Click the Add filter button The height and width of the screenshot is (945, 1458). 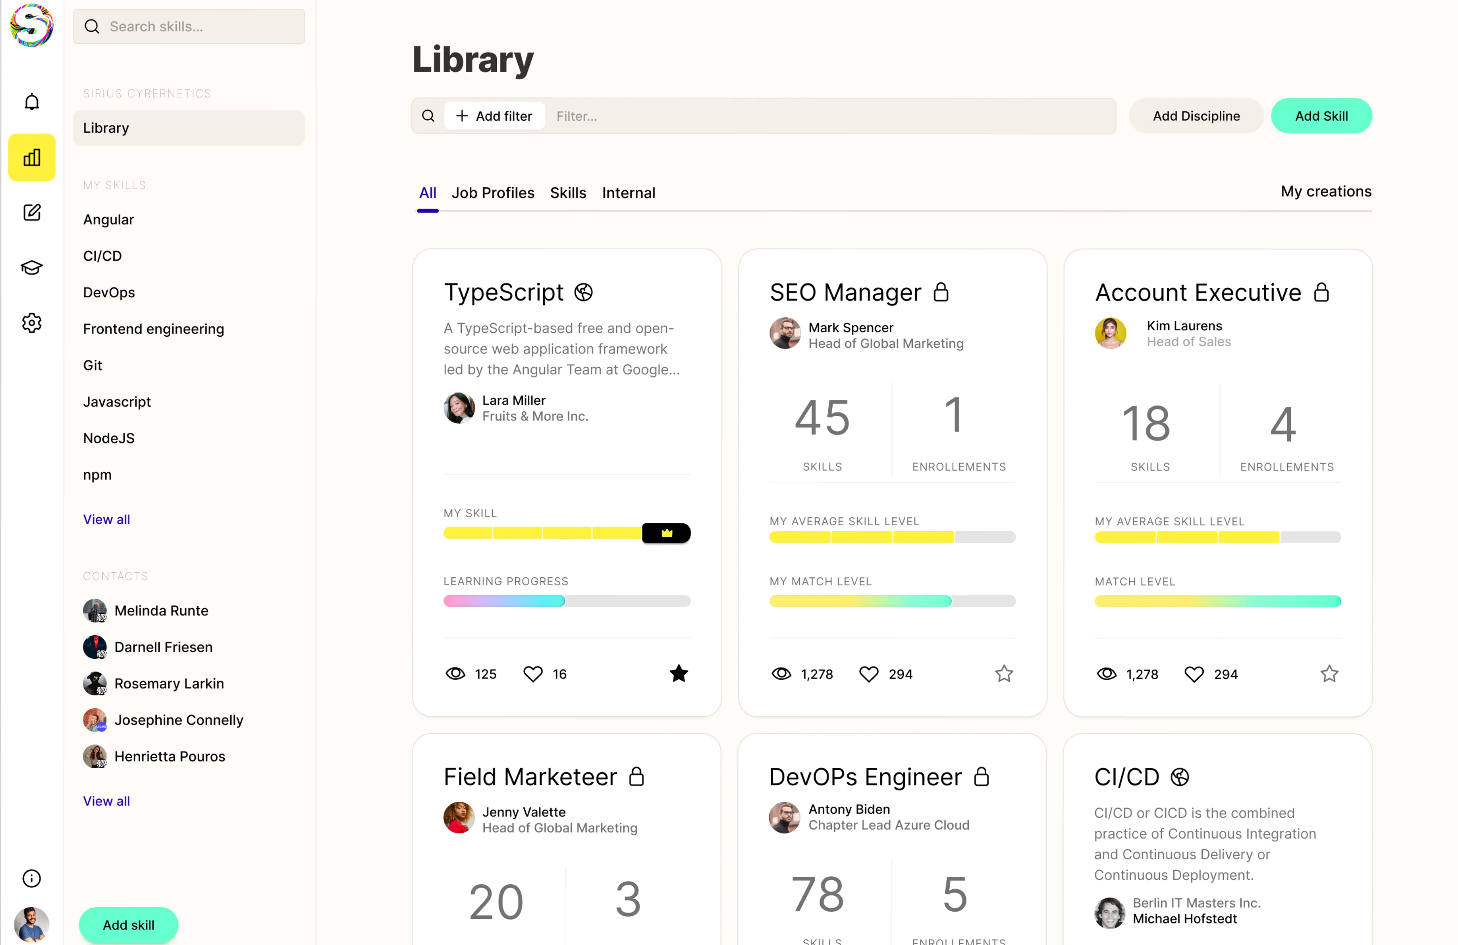[x=494, y=116]
